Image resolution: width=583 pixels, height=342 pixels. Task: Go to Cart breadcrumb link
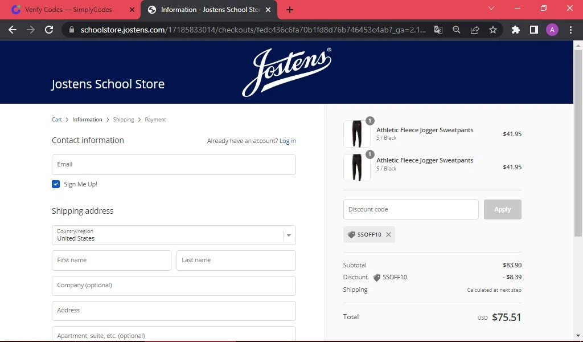[x=57, y=120]
